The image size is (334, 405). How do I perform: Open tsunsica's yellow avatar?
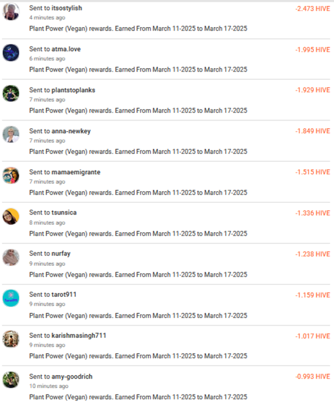click(11, 216)
